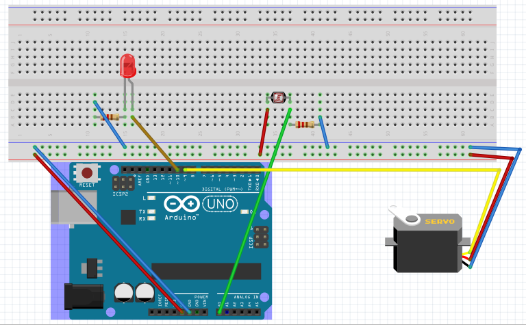
Task: Select the long green wire to A0
Action: (254, 211)
